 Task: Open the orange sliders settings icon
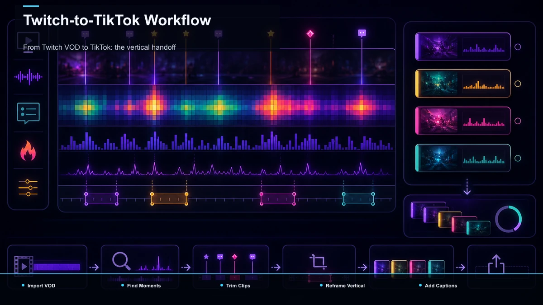click(x=28, y=188)
